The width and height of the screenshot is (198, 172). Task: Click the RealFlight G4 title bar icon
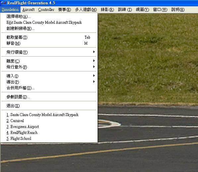pyautogui.click(x=3, y=3)
